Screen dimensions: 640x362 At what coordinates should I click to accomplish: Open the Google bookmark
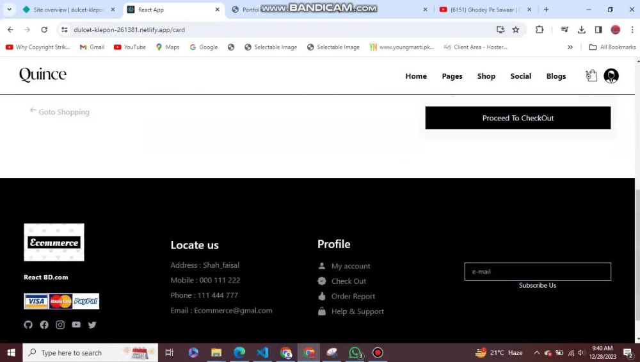(204, 47)
